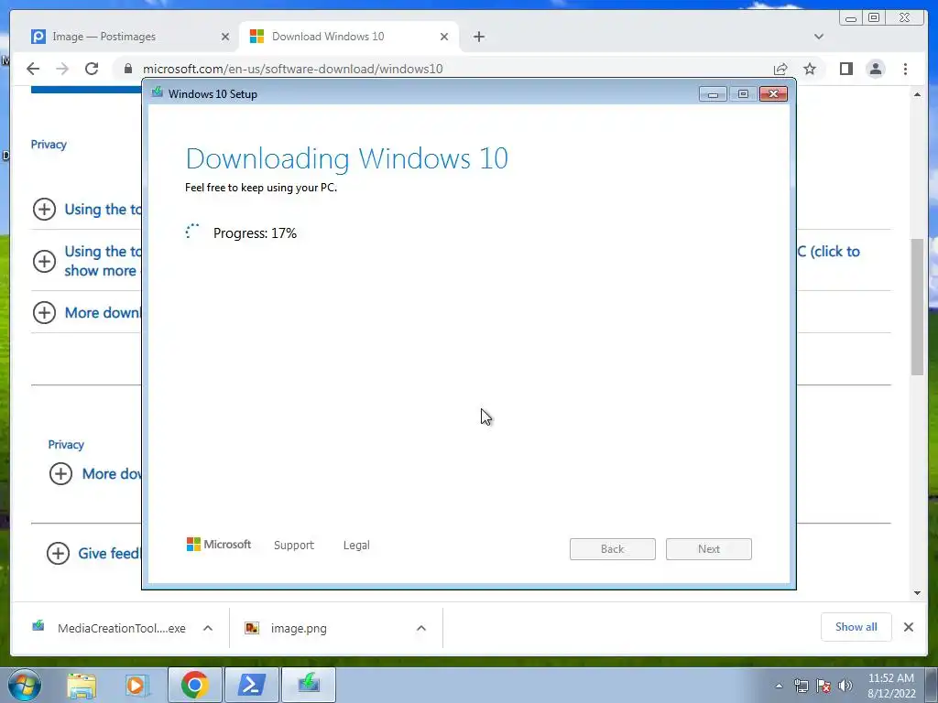Screen dimensions: 938x703
Task: Share this page using address bar icon
Action: (x=780, y=69)
